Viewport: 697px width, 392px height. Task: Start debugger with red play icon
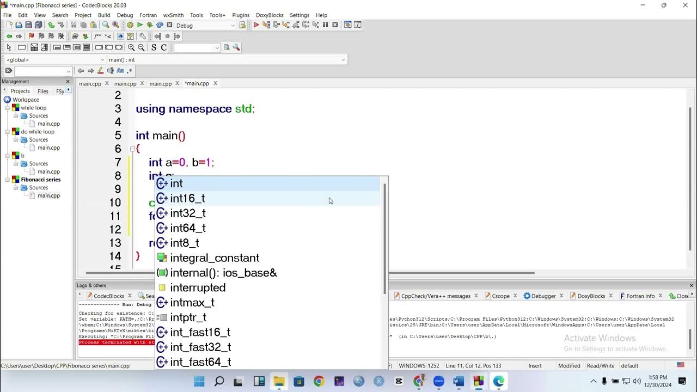coord(256,24)
